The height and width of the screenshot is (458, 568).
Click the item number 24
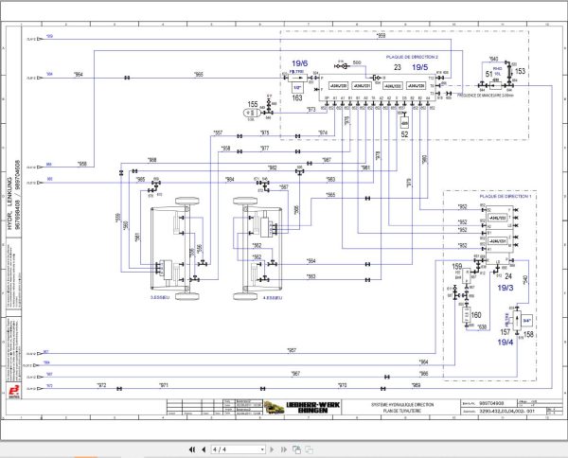(x=508, y=276)
